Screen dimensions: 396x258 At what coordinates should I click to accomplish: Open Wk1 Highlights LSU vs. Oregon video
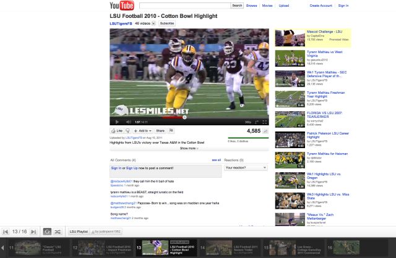pyautogui.click(x=324, y=176)
